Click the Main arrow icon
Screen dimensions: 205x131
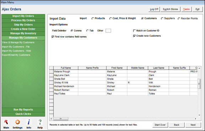(6, 122)
